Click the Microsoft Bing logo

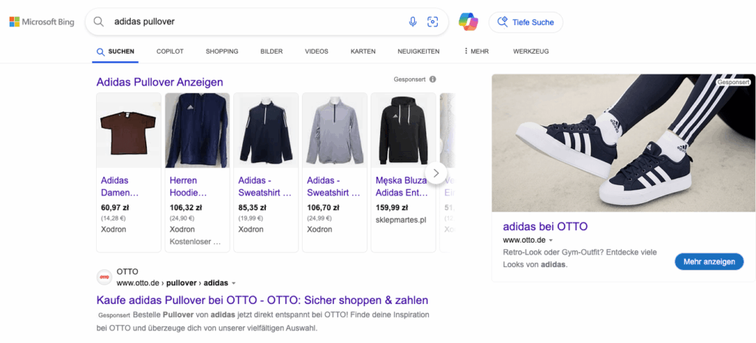[x=42, y=21]
